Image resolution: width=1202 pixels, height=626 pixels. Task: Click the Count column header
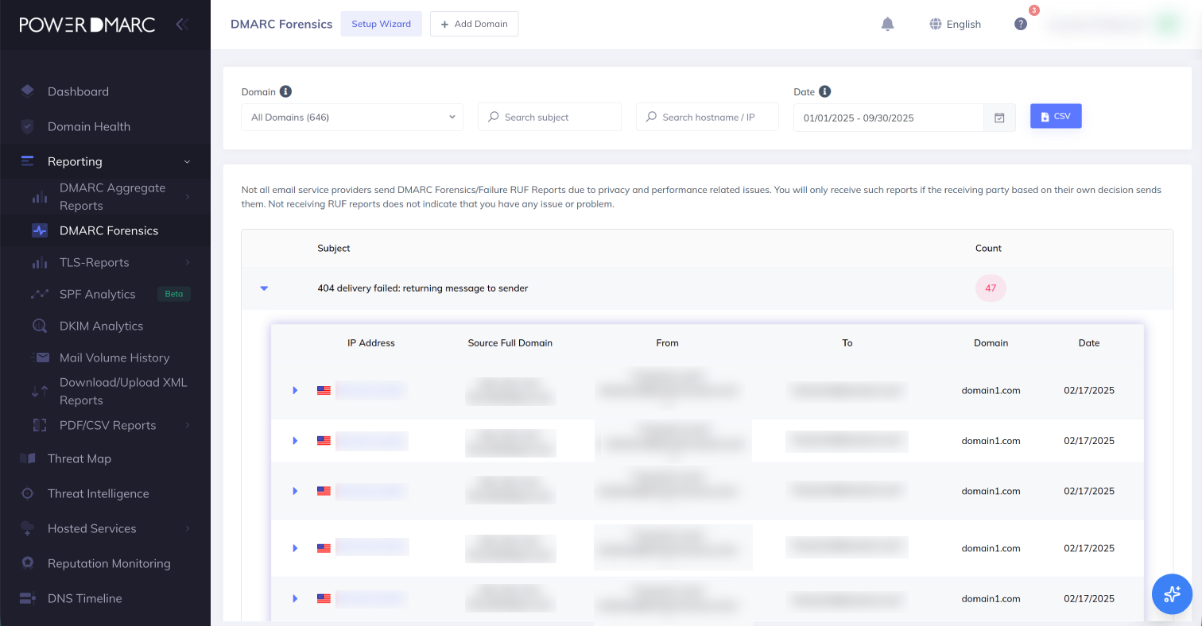coord(988,248)
